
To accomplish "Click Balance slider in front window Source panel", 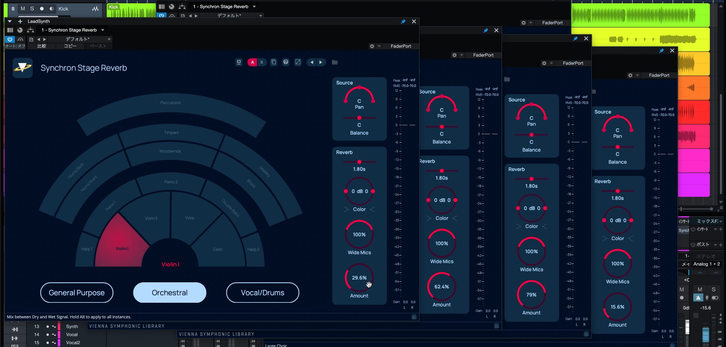I will point(359,118).
